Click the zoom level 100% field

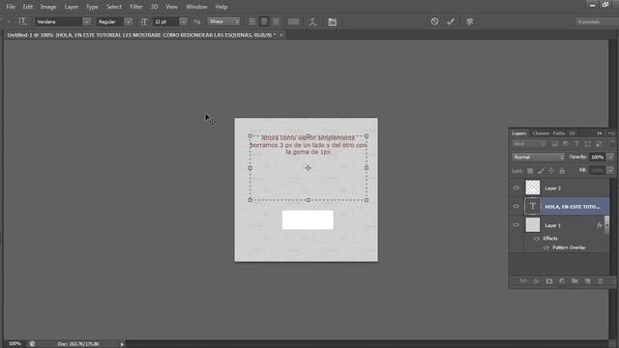tap(15, 344)
